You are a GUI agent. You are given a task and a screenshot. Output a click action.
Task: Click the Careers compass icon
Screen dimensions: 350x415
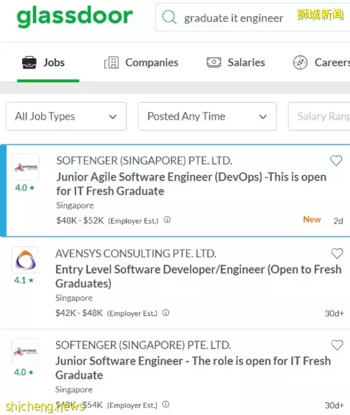pos(300,63)
